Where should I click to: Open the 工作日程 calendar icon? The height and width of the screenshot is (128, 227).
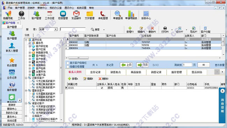(50, 15)
